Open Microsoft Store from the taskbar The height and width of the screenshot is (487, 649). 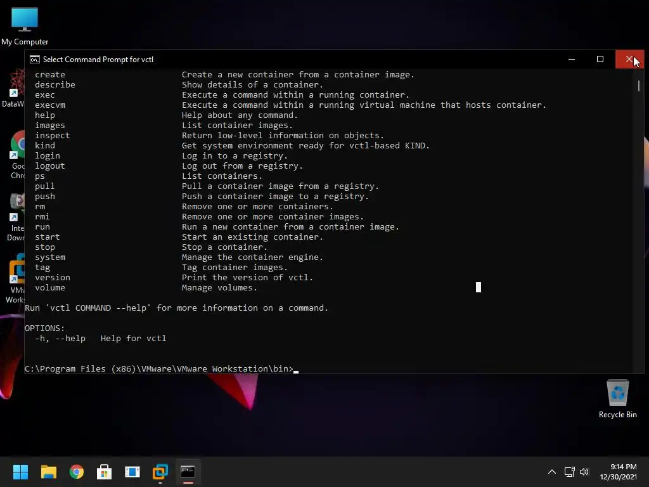tap(105, 472)
